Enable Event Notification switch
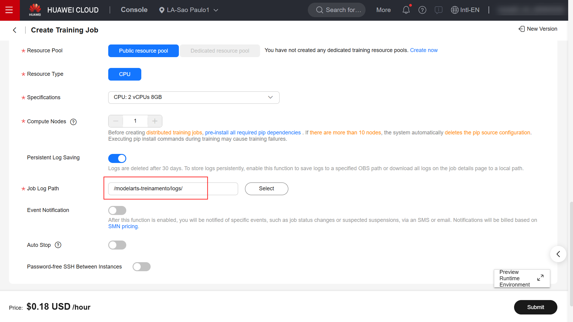The image size is (573, 322). click(x=117, y=210)
